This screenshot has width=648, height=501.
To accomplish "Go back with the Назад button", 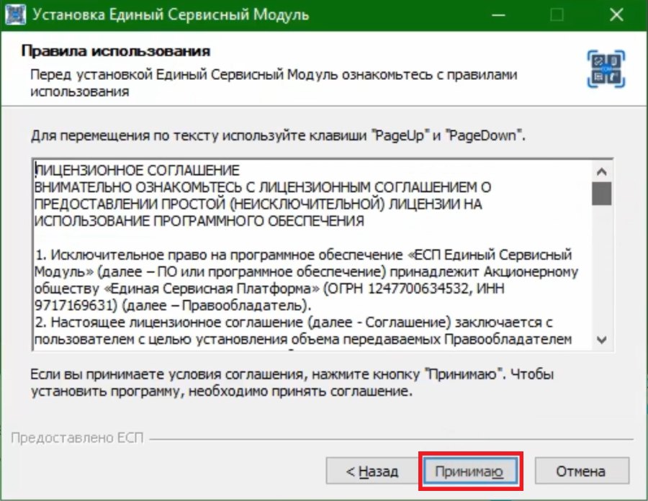I will (372, 471).
